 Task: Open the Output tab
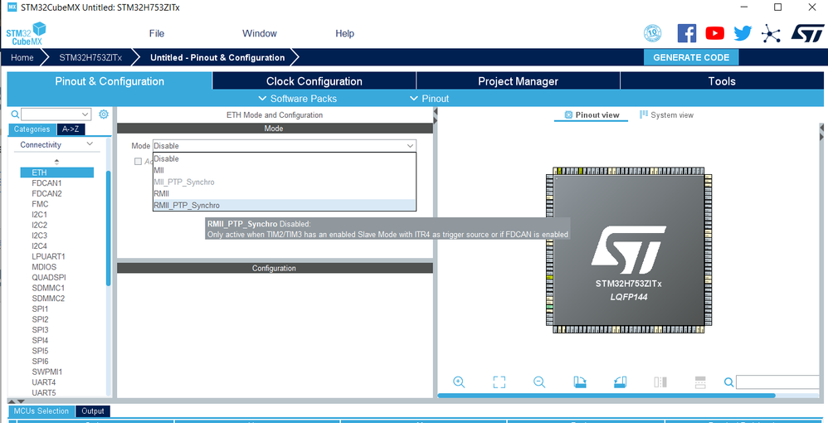pyautogui.click(x=93, y=411)
